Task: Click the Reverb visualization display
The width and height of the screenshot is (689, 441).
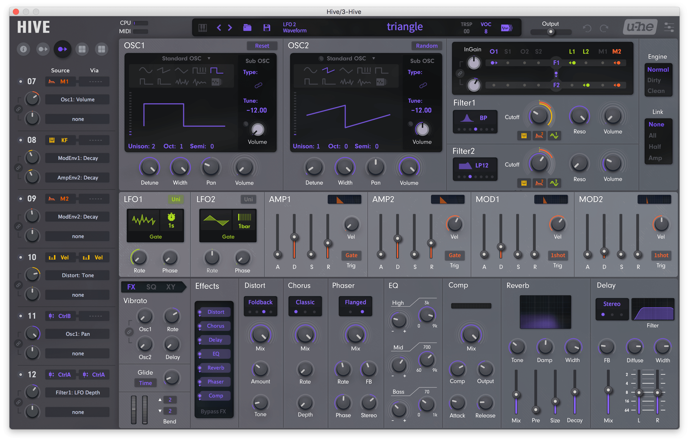Action: (x=545, y=312)
